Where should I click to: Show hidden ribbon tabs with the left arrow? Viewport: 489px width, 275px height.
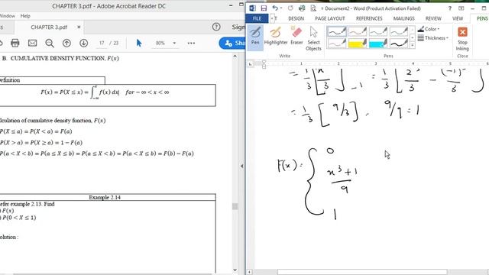point(272,18)
